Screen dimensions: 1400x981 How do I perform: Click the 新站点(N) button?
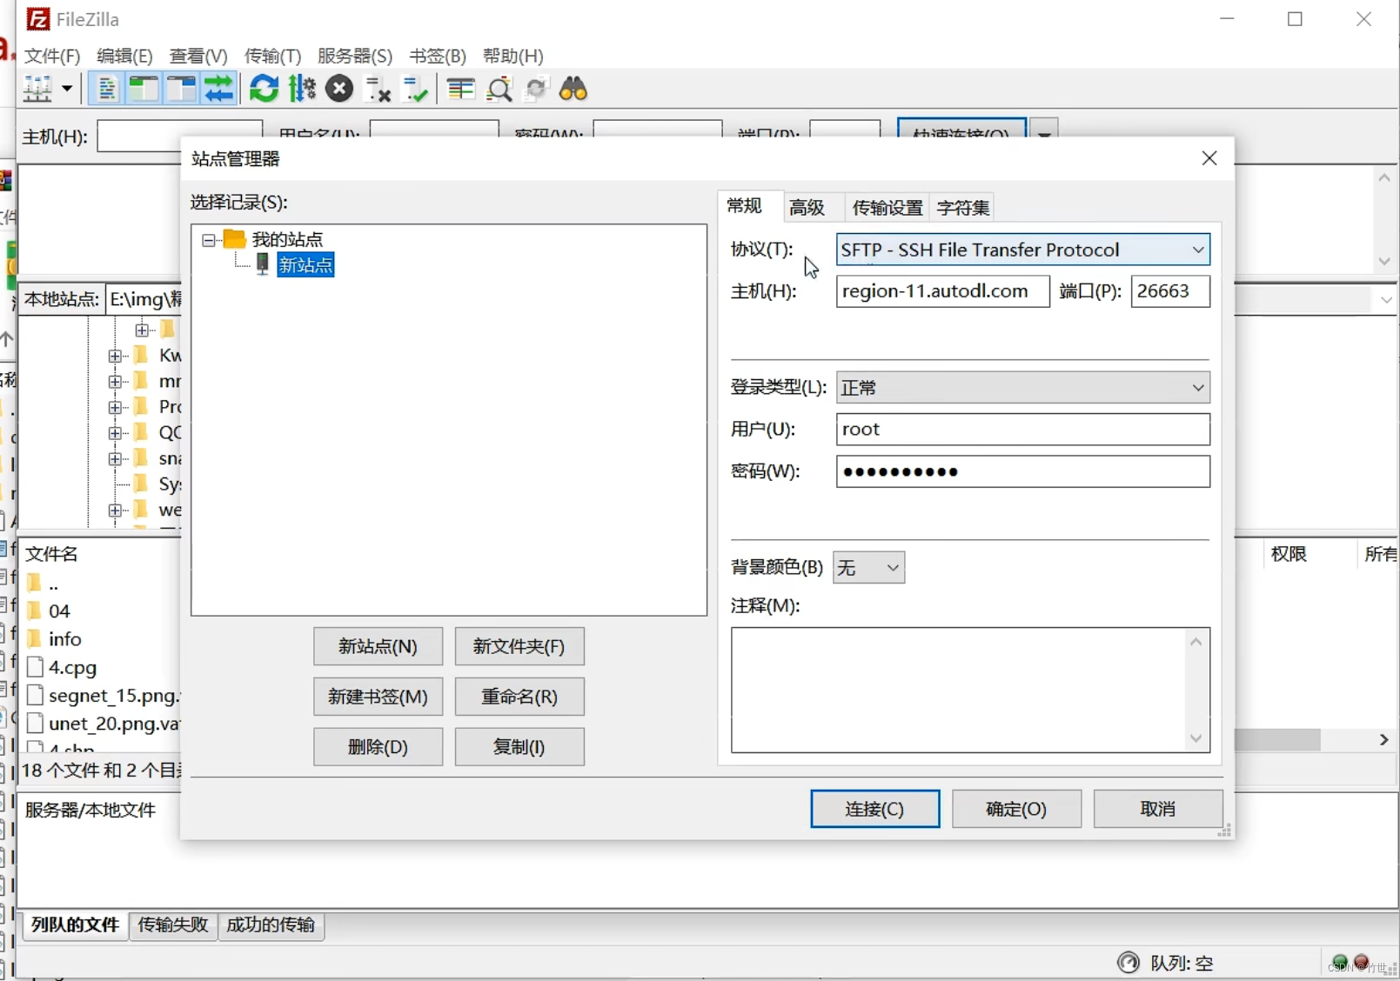(378, 646)
